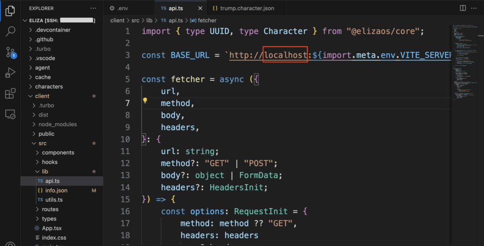Click "@elizaos/core" string on line 1
Image resolution: width=484 pixels, height=246 pixels.
pos(383,31)
